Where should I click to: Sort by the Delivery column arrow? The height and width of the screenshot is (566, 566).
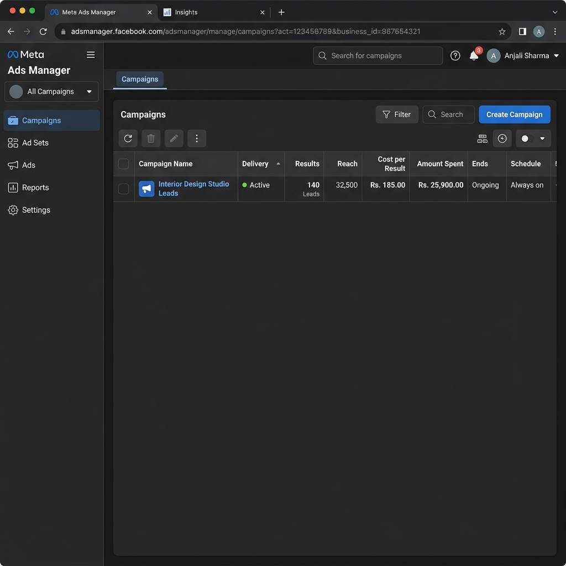pyautogui.click(x=279, y=164)
